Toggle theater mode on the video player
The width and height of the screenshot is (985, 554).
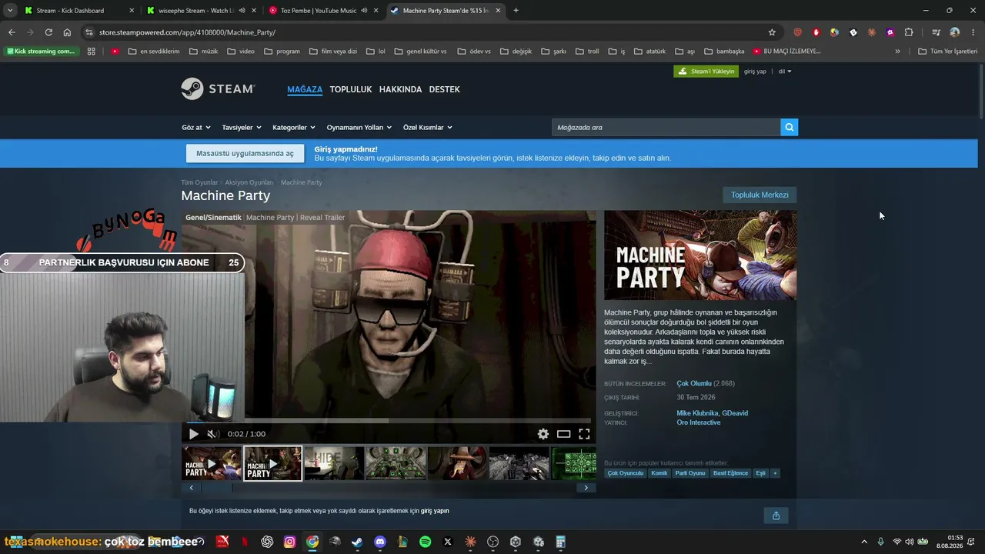(x=563, y=434)
